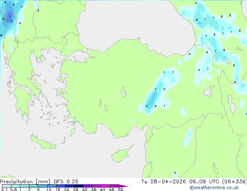Screen dimensions: 247x191
Task: Click the above-50 arrow tip of legend
Action: click(x=123, y=186)
